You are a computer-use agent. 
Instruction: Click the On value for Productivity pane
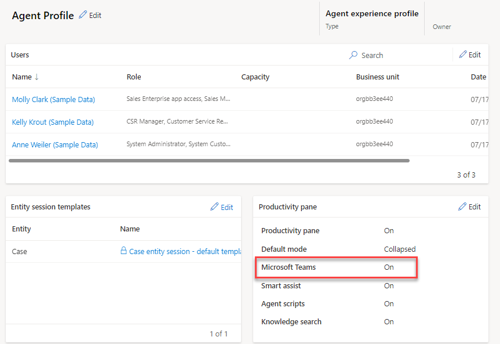tap(389, 231)
